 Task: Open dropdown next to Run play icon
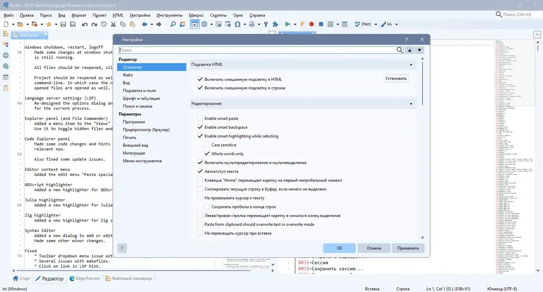295,24
